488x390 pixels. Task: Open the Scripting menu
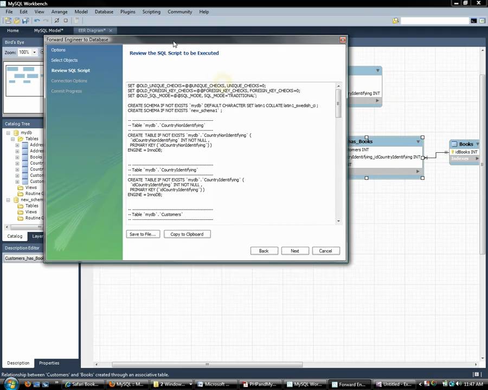[151, 12]
